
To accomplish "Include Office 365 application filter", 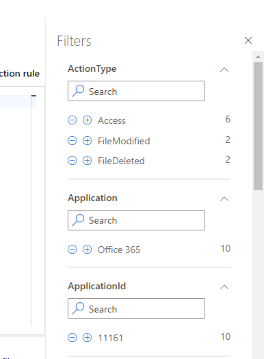I will point(87,250).
